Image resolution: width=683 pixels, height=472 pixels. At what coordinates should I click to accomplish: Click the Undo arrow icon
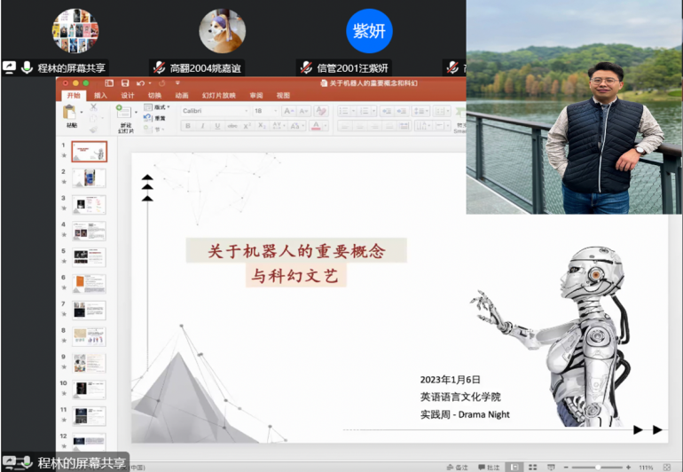(x=139, y=83)
